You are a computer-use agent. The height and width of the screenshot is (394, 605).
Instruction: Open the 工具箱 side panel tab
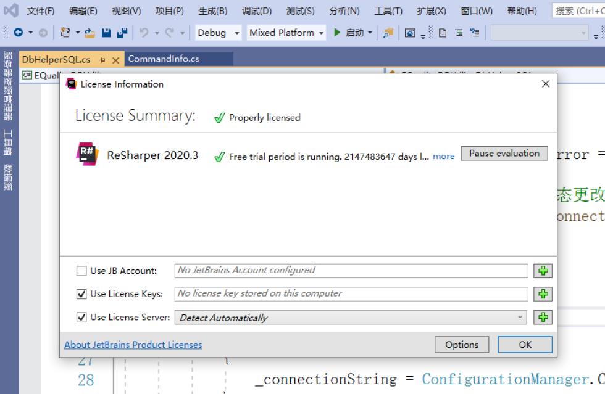point(8,142)
